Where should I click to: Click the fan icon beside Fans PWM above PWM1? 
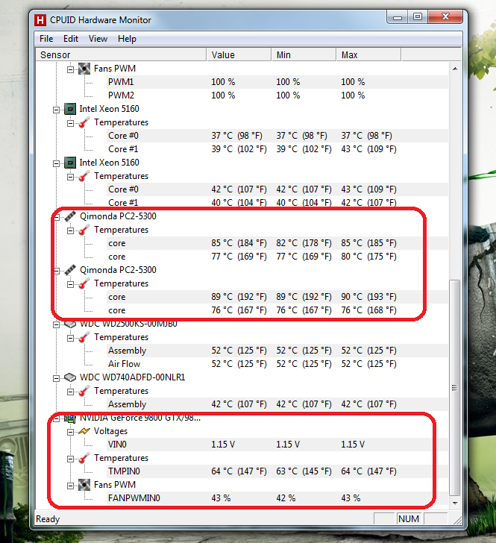click(84, 69)
